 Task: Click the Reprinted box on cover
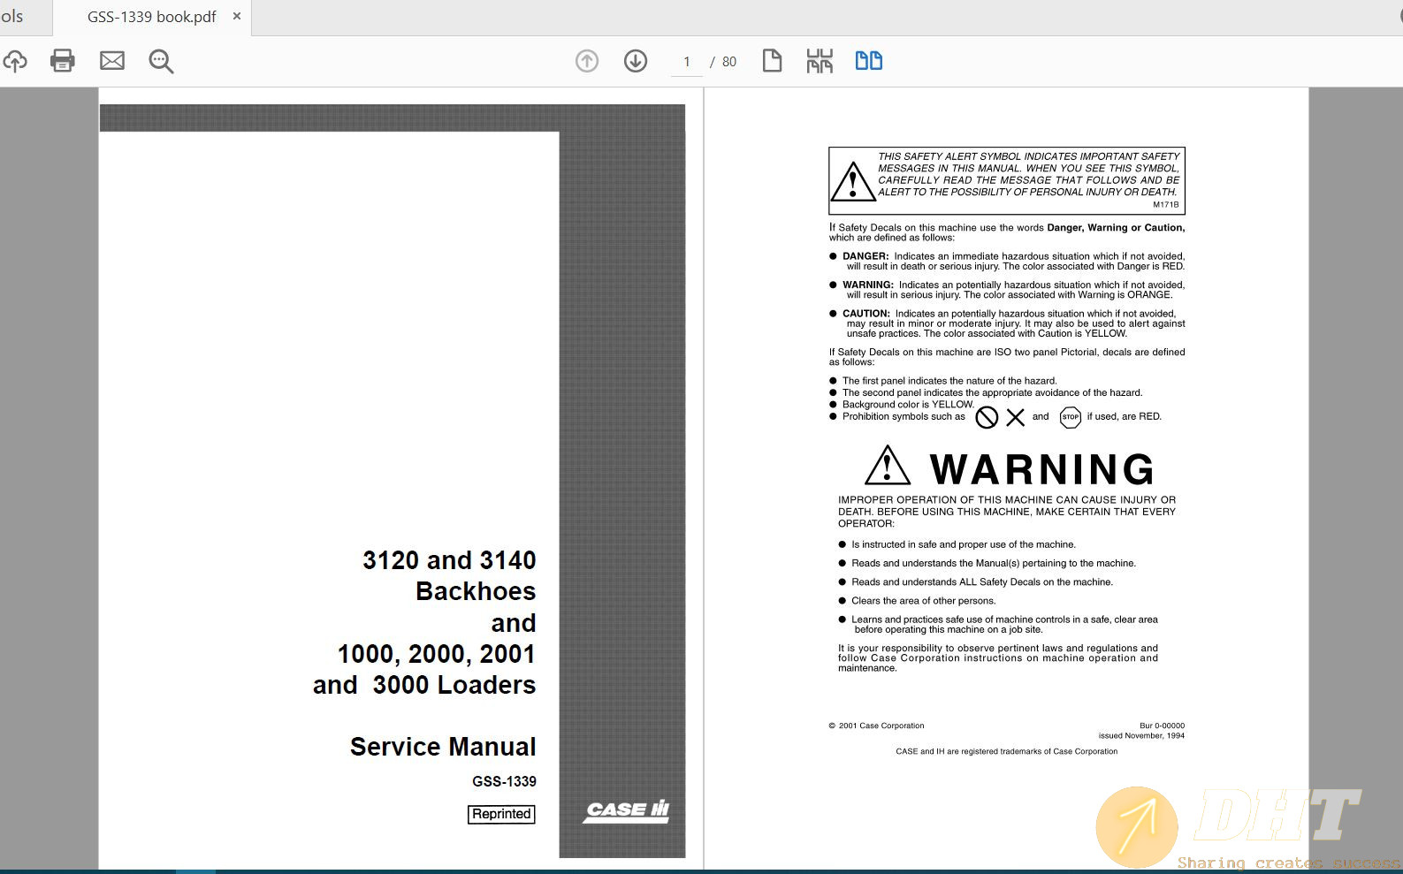click(501, 814)
